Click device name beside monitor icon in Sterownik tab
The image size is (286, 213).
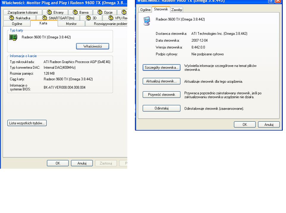coord(180,19)
